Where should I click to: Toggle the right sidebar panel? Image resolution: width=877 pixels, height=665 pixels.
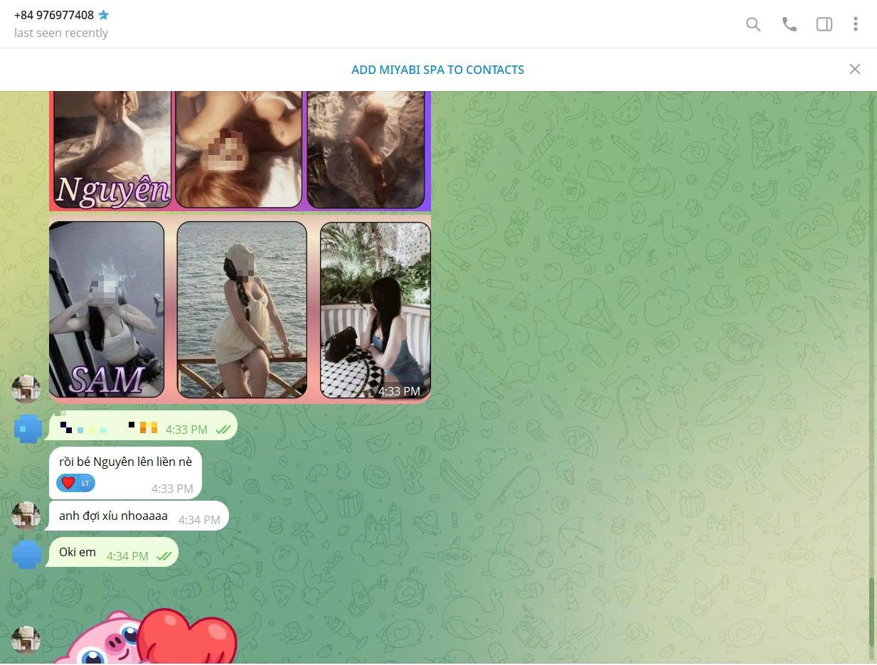tap(824, 24)
